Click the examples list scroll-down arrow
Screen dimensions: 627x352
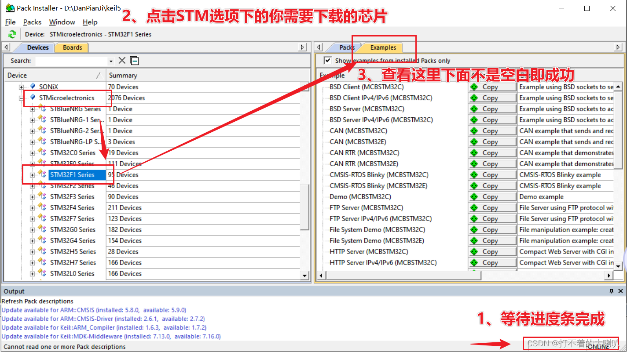point(618,266)
